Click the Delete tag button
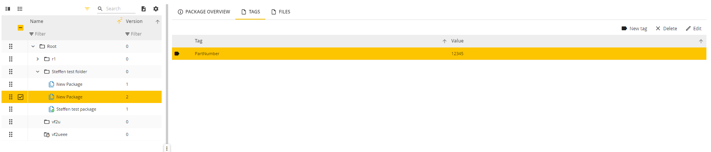The width and height of the screenshot is (711, 152). [x=666, y=29]
